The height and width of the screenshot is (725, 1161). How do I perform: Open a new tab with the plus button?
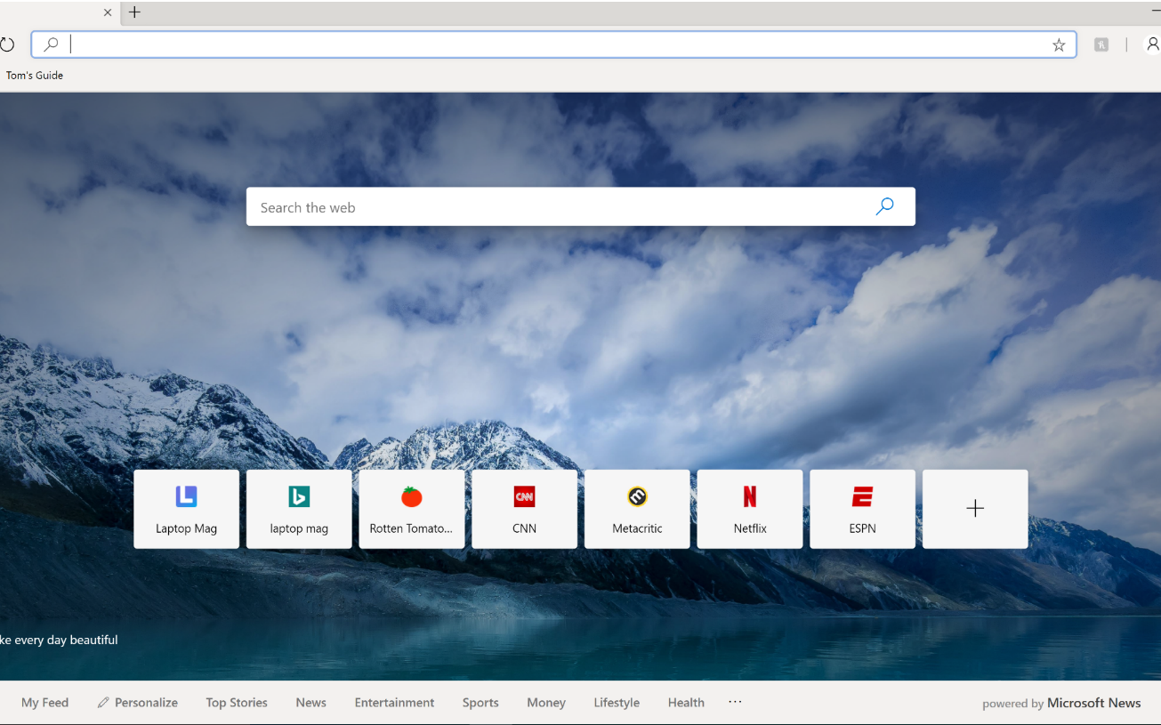[x=134, y=12]
